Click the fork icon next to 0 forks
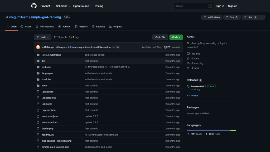270x152 pixels. click(x=188, y=68)
